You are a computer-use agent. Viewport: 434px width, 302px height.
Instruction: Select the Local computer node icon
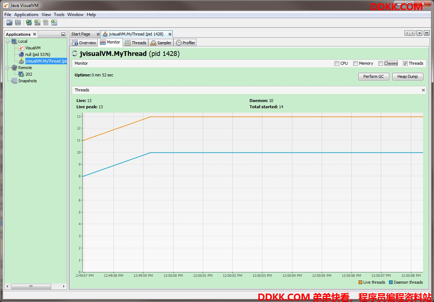14,41
